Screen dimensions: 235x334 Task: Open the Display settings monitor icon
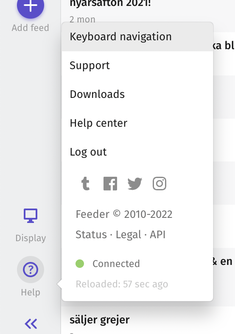(x=31, y=216)
